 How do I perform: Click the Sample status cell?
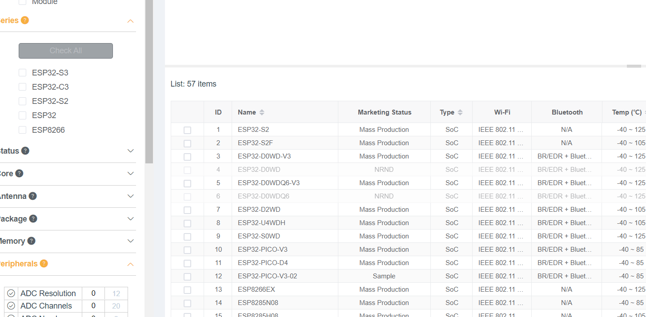[384, 276]
